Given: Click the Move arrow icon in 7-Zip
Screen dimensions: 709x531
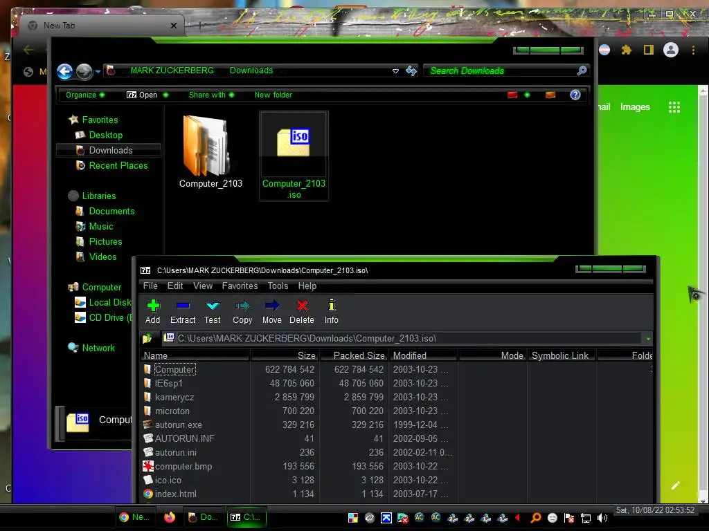Looking at the screenshot, I should 271,306.
